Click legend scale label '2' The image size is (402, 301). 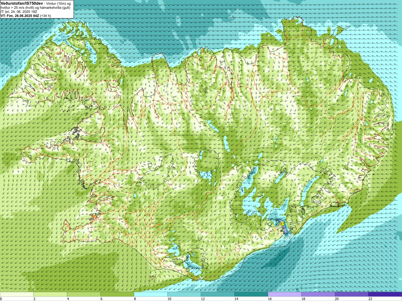tap(34, 299)
